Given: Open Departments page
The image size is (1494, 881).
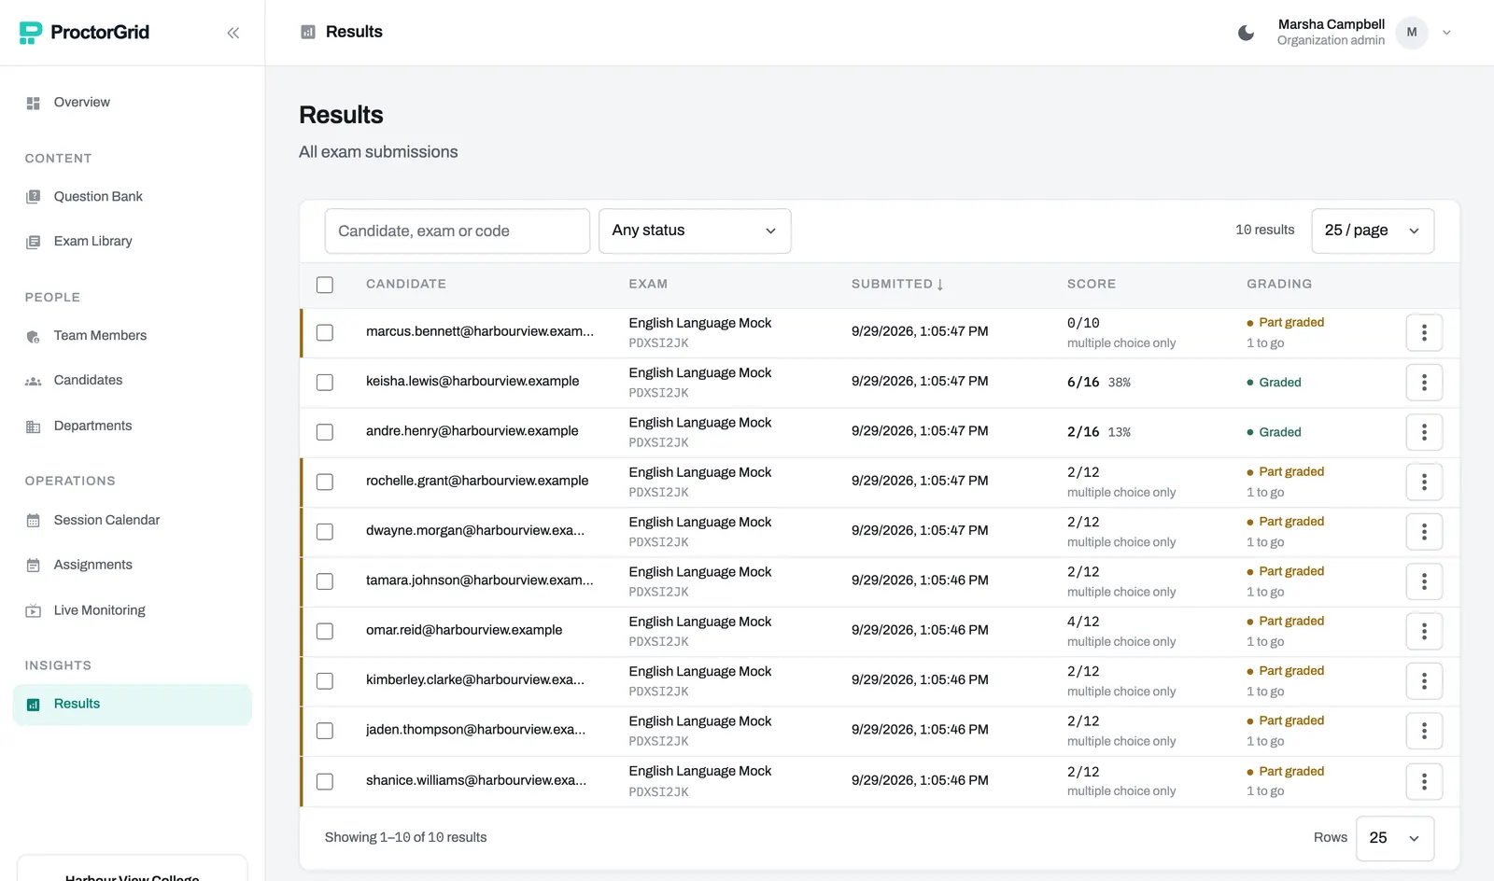Looking at the screenshot, I should pyautogui.click(x=133, y=427).
